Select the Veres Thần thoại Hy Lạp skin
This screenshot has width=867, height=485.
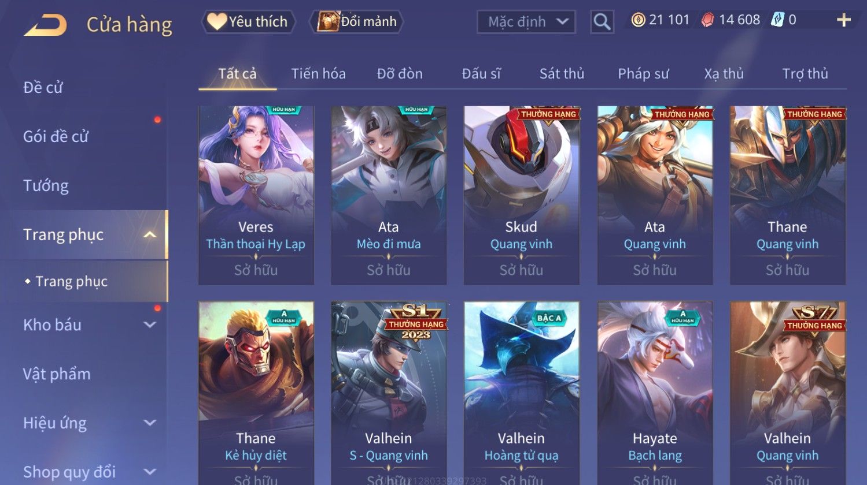[x=256, y=195]
